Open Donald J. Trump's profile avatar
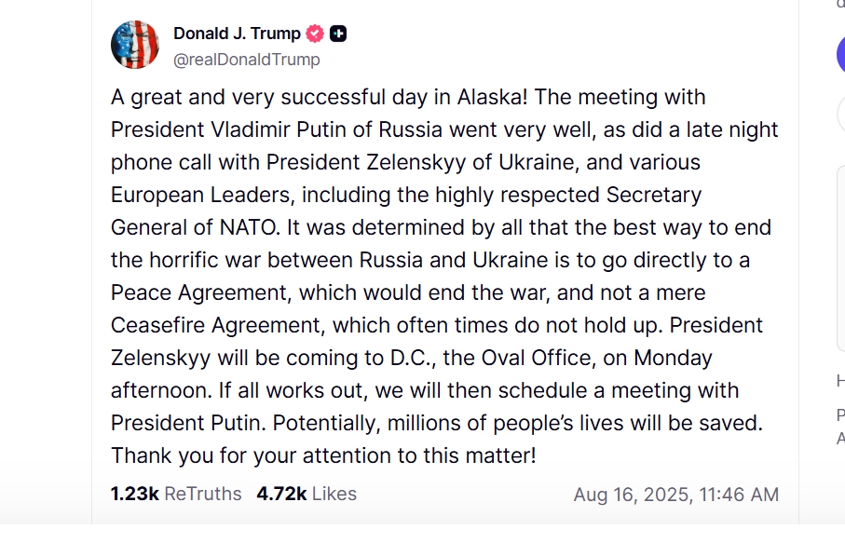The height and width of the screenshot is (543, 845). click(135, 45)
